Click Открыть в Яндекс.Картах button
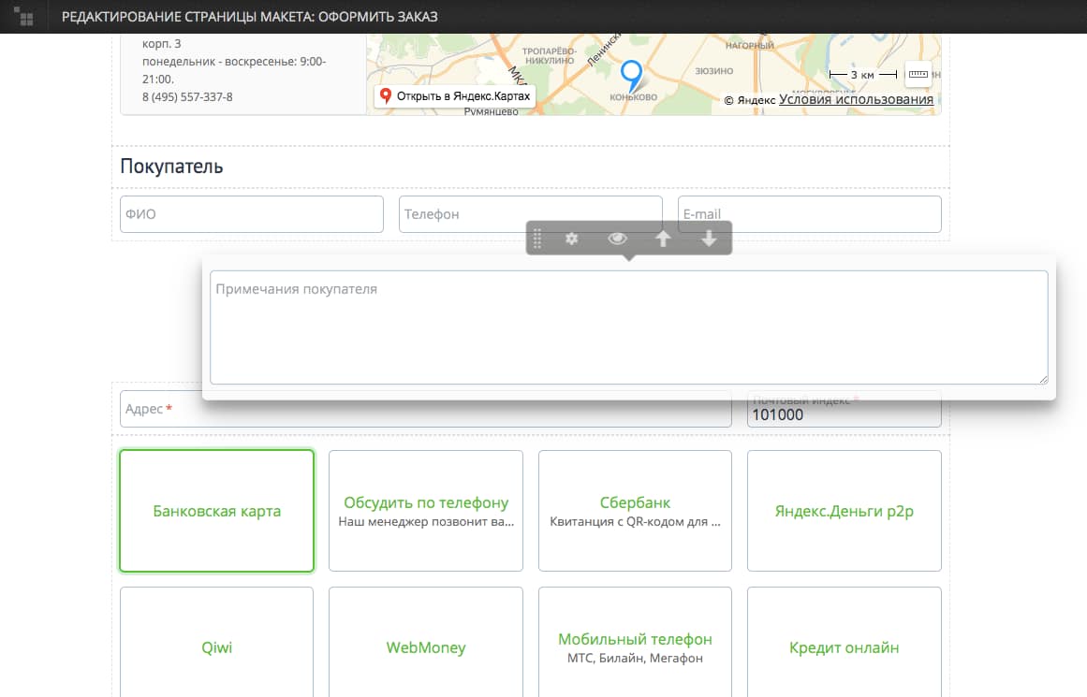This screenshot has height=697, width=1087. tap(455, 96)
